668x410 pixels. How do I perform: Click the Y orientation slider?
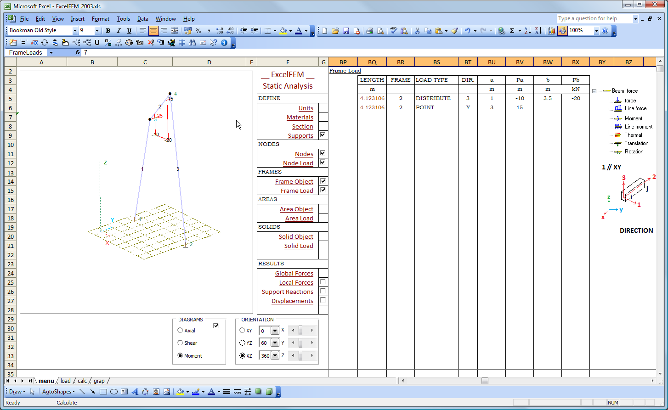pos(302,343)
